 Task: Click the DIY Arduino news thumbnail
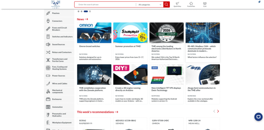tap(130, 74)
